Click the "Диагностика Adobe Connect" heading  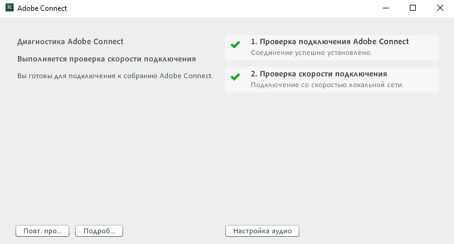click(x=70, y=42)
